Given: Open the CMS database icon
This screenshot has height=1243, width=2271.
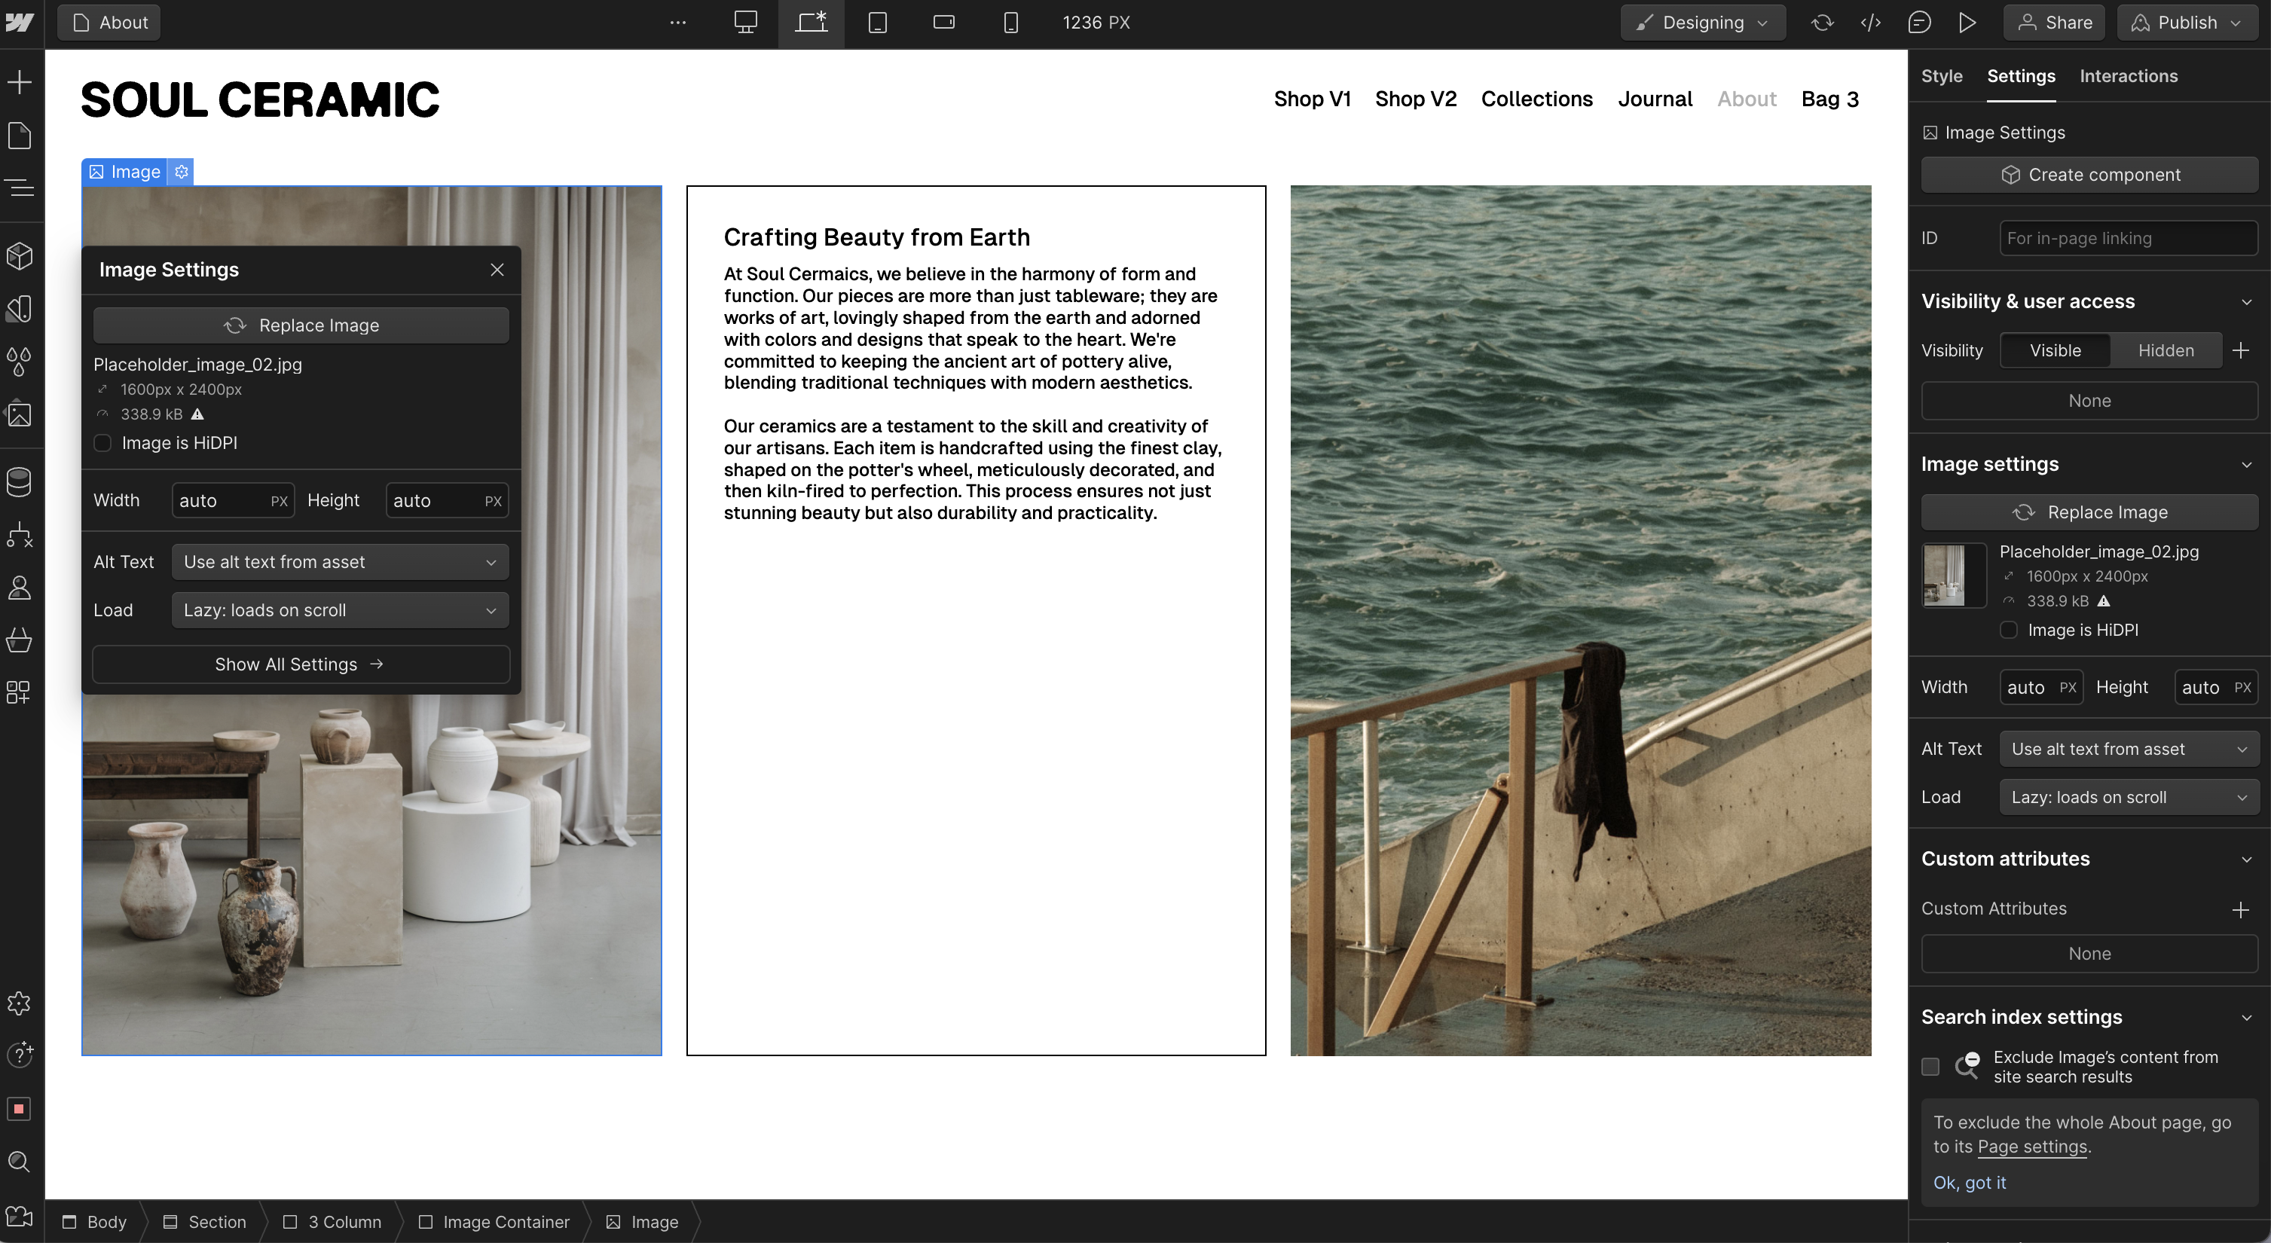Looking at the screenshot, I should (x=20, y=481).
